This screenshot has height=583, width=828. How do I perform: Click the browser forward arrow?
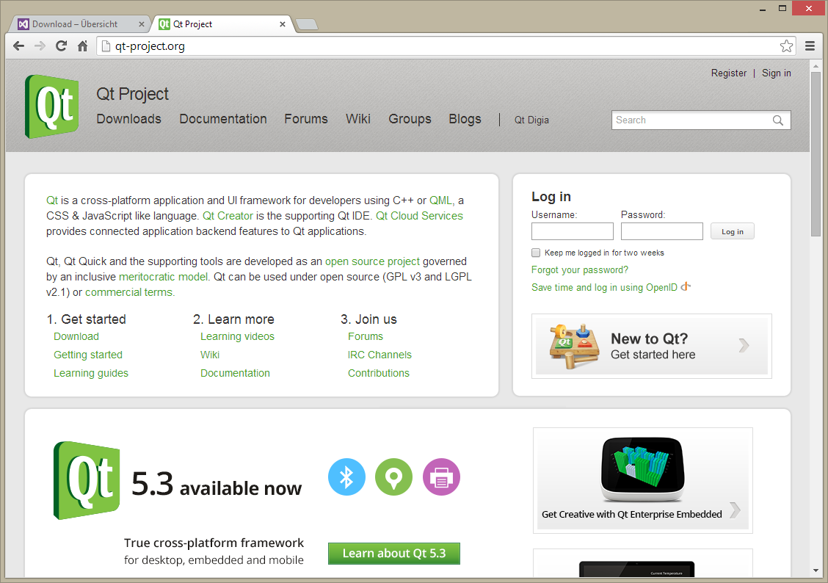tap(40, 46)
